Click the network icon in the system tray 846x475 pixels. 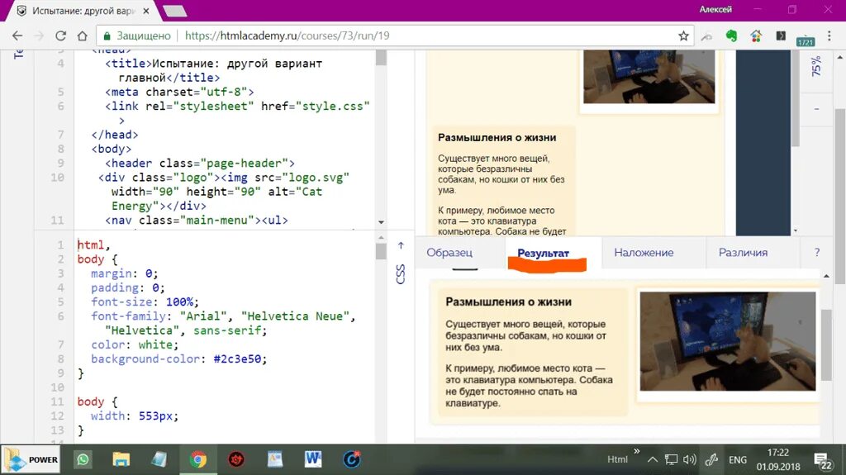click(671, 460)
